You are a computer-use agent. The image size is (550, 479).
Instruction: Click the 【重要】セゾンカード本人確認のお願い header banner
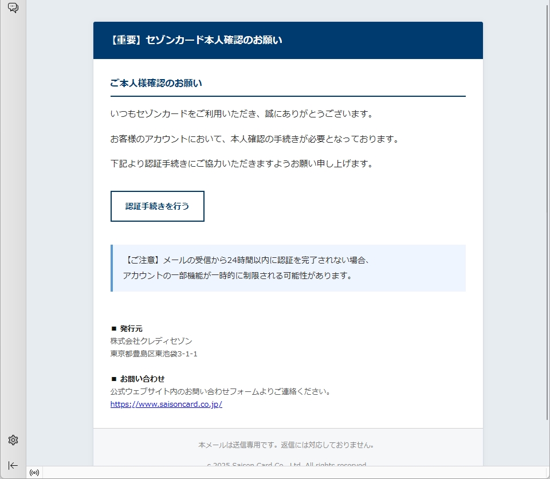click(197, 40)
